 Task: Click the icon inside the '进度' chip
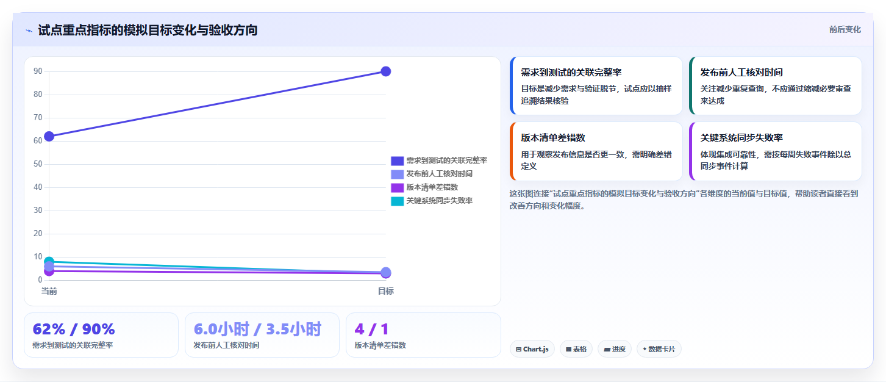pos(607,350)
